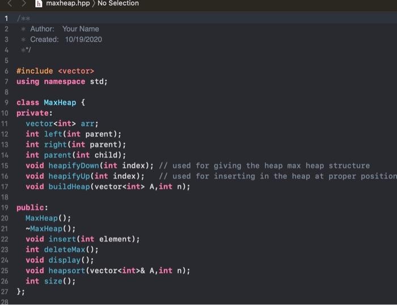Click line number 9 in the gutter
This screenshot has height=305, width=397.
pyautogui.click(x=6, y=103)
